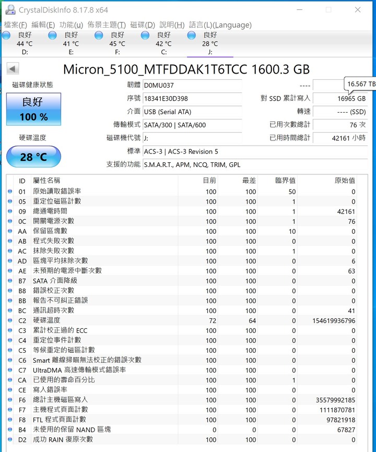The height and width of the screenshot is (452, 376).
Task: Click status dot for attribute AE
Action: coord(10,271)
